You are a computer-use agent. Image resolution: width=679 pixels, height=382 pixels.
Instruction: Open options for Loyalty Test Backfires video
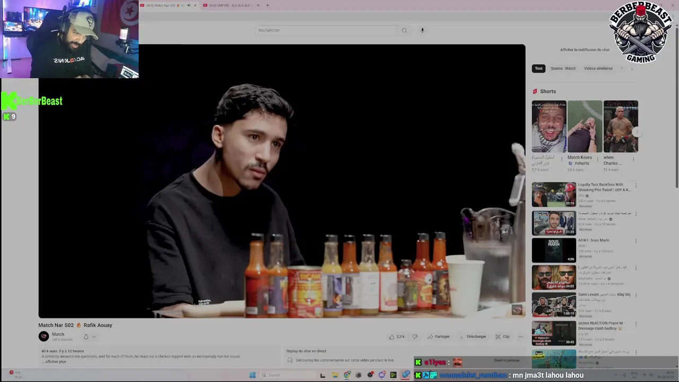pyautogui.click(x=636, y=186)
